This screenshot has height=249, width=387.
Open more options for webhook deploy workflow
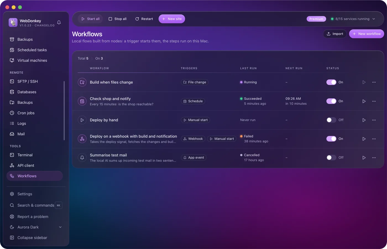(x=374, y=139)
